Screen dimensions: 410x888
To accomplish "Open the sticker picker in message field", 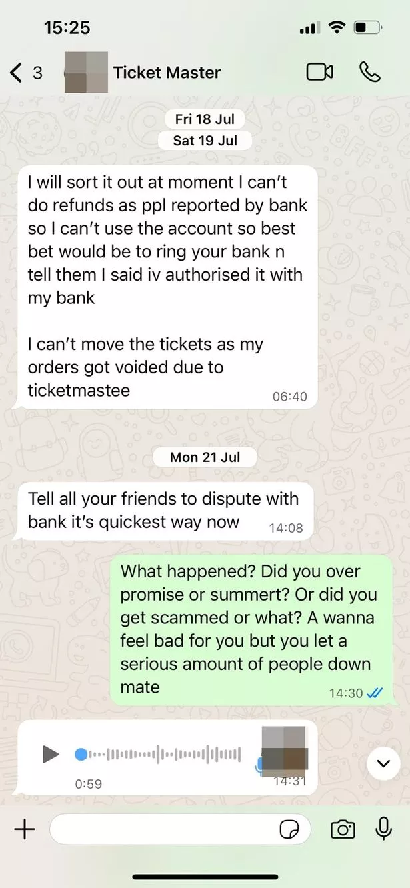I will click(x=289, y=829).
